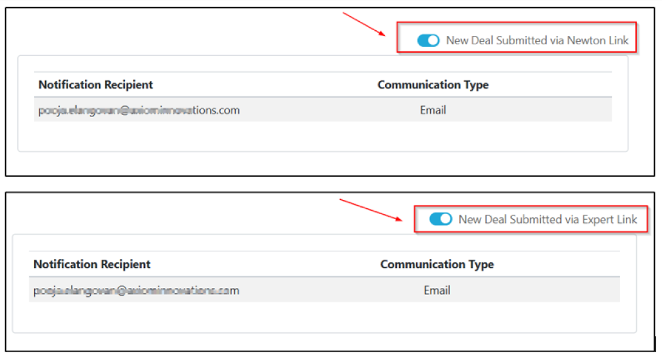Image resolution: width=662 pixels, height=358 pixels.
Task: Click Notification Recipient header in Expert Link table
Action: click(x=92, y=264)
